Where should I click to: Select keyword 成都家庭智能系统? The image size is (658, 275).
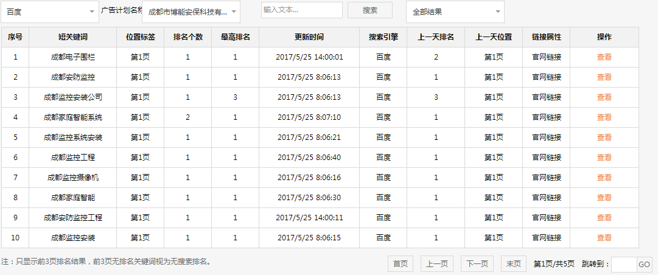(73, 117)
